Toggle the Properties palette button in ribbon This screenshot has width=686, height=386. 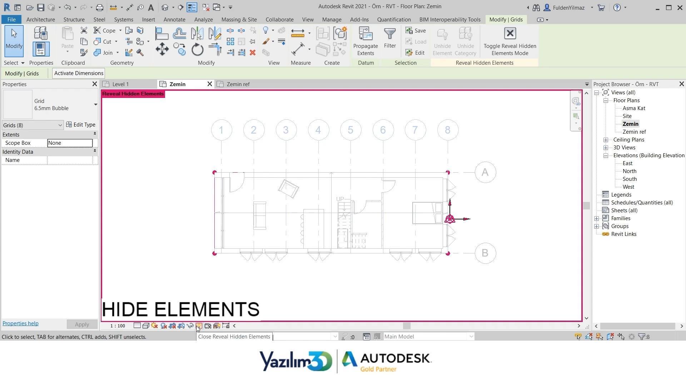(x=41, y=49)
